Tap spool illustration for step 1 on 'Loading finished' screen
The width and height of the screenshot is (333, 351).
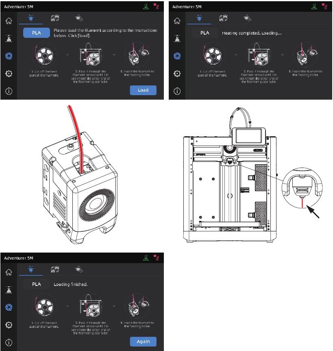44,306
